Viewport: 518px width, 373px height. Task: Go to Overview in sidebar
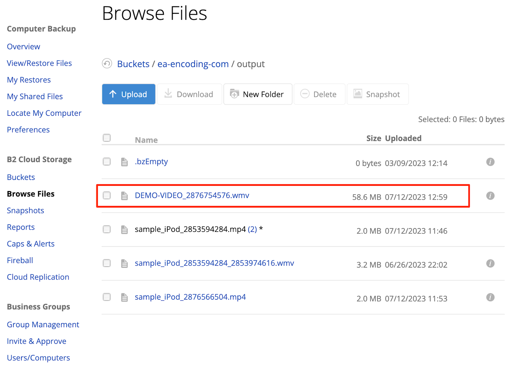tap(24, 47)
